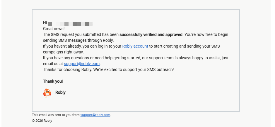Click the Robly sender name beside logo
The width and height of the screenshot is (275, 127).
coord(60,93)
